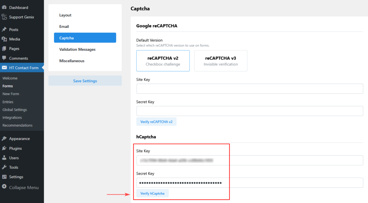The width and height of the screenshot is (368, 203).
Task: Click the Media library icon
Action: click(4, 39)
